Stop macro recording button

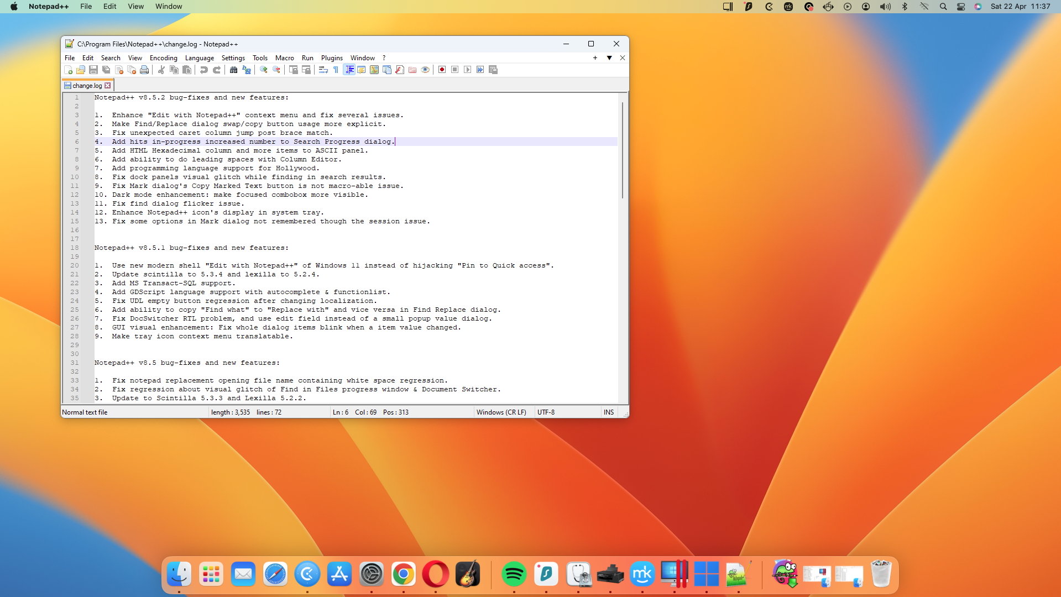pos(455,70)
